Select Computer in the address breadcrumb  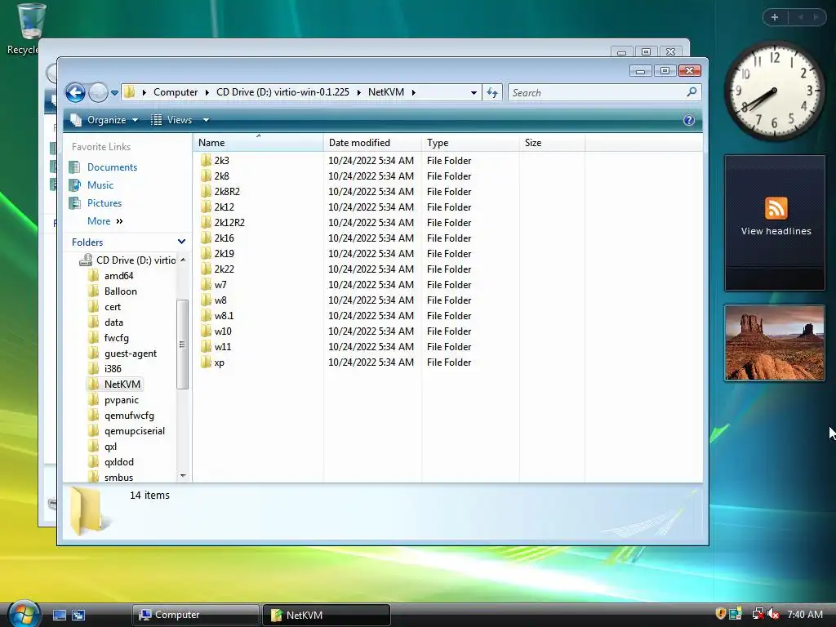coord(176,92)
